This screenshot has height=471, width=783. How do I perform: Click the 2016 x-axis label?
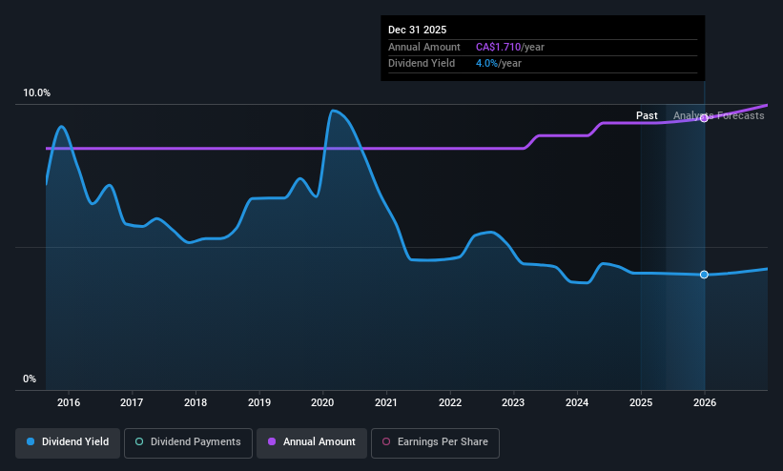(69, 402)
